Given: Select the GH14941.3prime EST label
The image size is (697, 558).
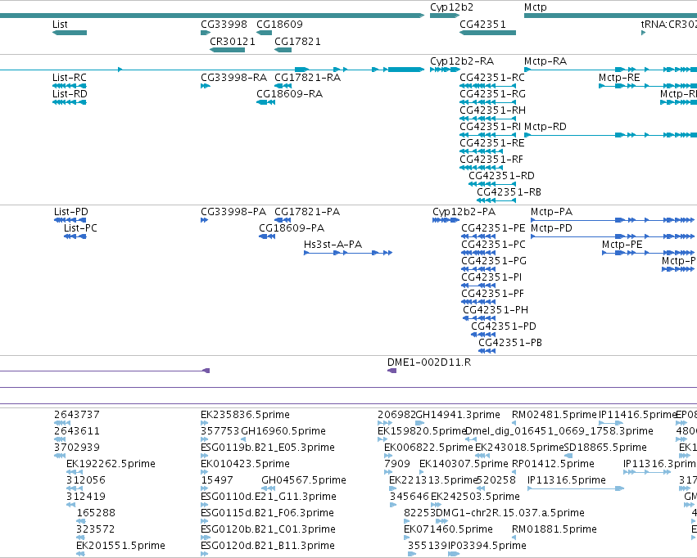Looking at the screenshot, I should [x=457, y=415].
